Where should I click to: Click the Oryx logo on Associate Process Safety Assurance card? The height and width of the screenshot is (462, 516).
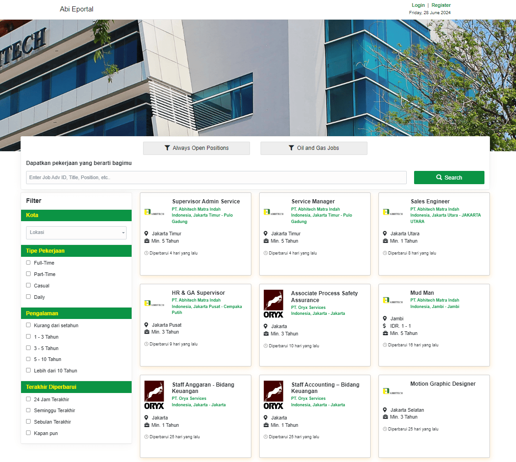[x=273, y=303]
